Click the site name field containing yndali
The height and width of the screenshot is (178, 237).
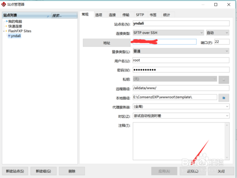click(x=181, y=23)
